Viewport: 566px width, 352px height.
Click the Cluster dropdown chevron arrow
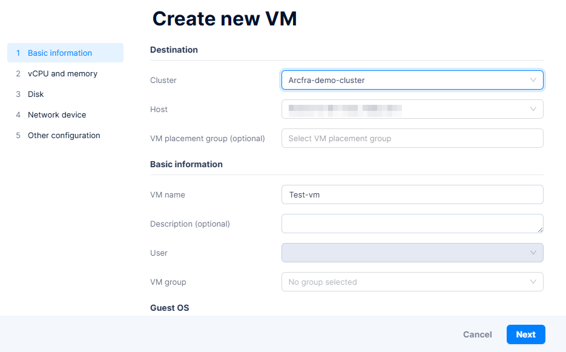[x=533, y=80]
